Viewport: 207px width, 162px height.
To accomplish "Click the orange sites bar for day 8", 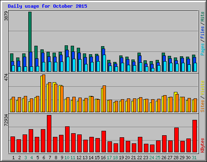I will pos(56,98).
